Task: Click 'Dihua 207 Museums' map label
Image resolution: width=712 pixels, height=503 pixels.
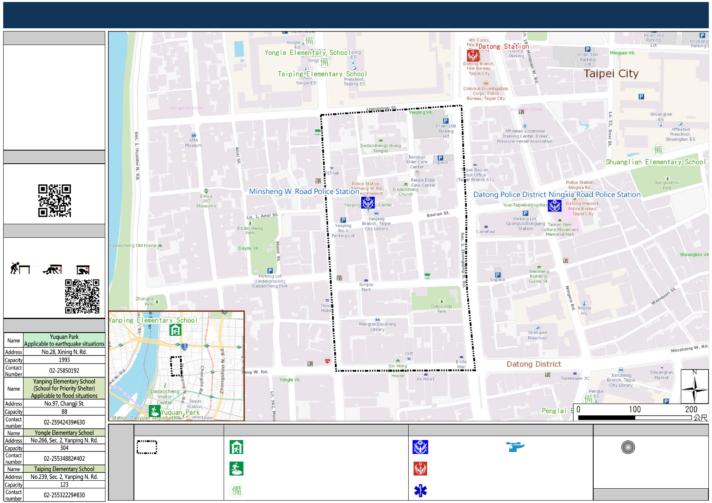Action: [206, 201]
